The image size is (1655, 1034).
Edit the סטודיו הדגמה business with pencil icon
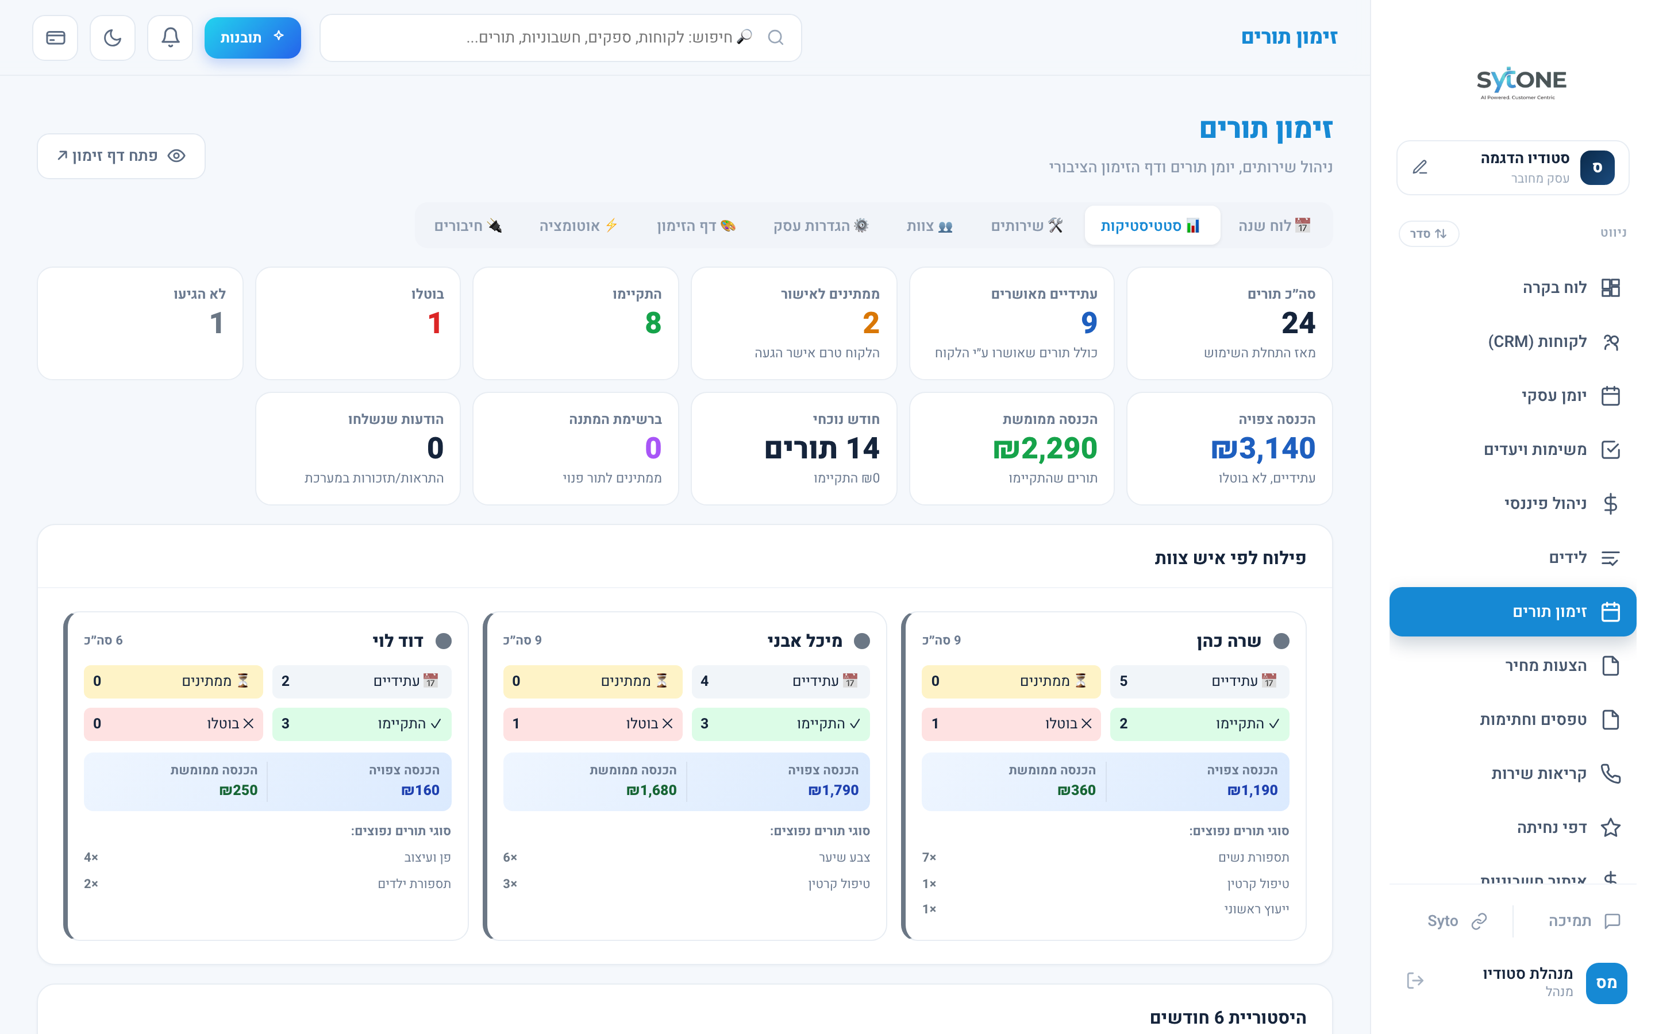tap(1420, 168)
